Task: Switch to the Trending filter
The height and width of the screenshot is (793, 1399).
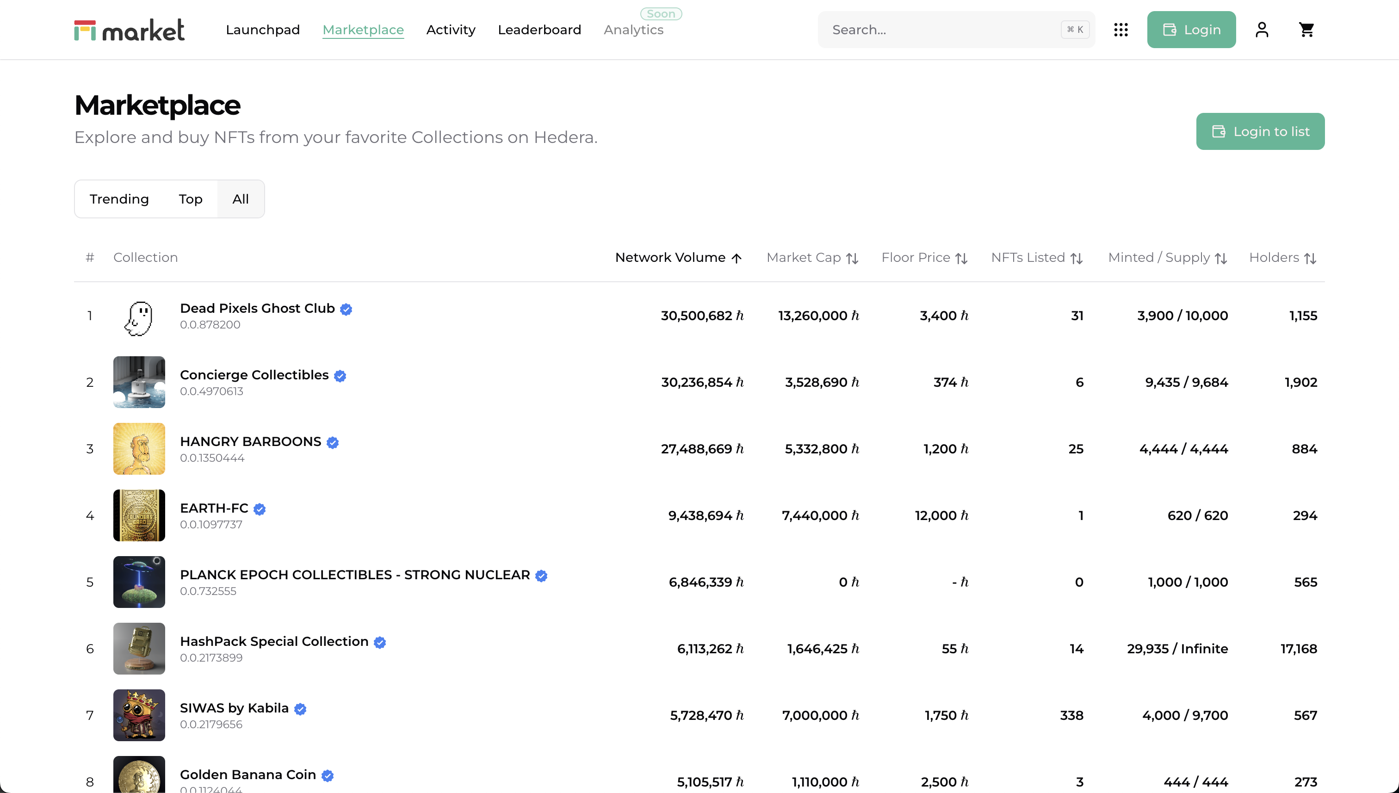Action: pos(119,199)
